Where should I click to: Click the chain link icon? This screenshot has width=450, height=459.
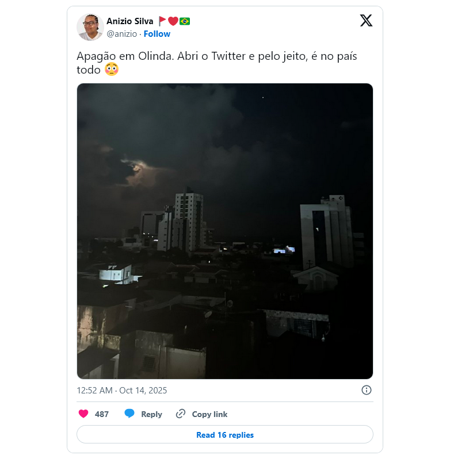(181, 414)
